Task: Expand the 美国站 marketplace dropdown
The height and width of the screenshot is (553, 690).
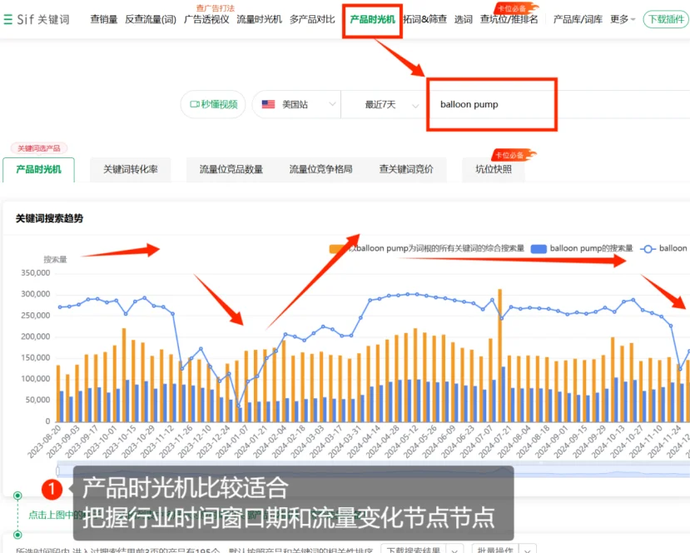Action: pos(296,104)
